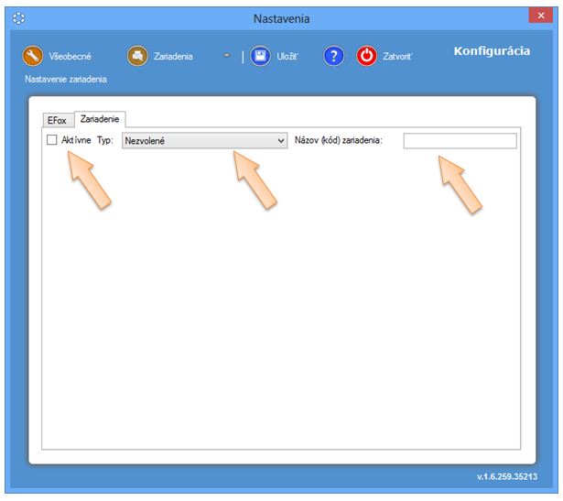Image resolution: width=563 pixels, height=501 pixels.
Task: Click the floppy disk Uložiť icon
Action: pyautogui.click(x=260, y=56)
